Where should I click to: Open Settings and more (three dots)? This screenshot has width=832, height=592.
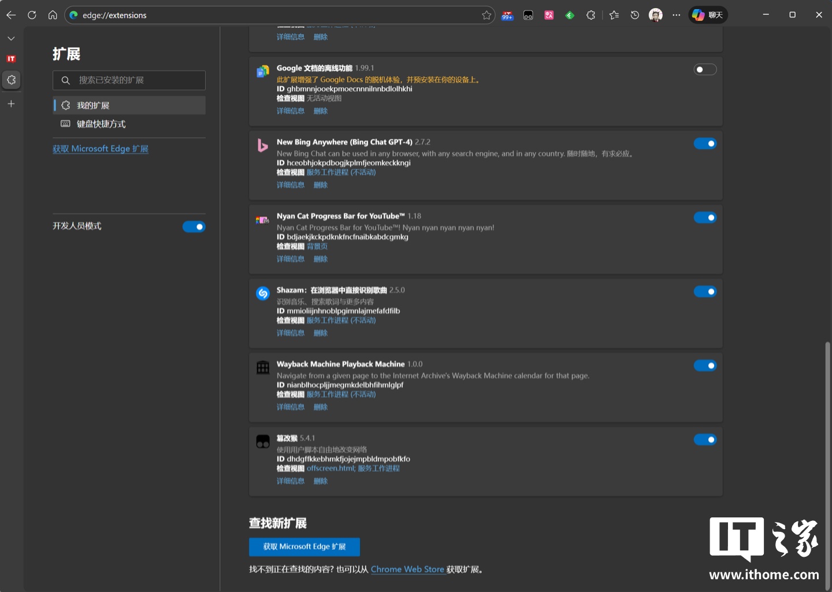[676, 15]
